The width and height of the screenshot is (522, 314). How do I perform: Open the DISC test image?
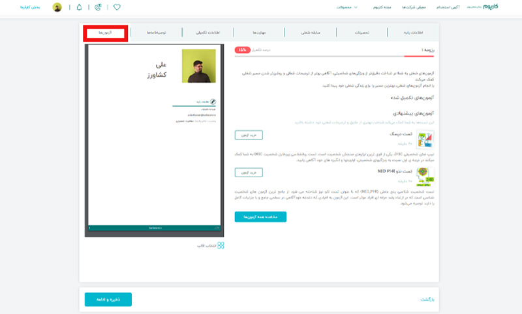[x=425, y=139]
